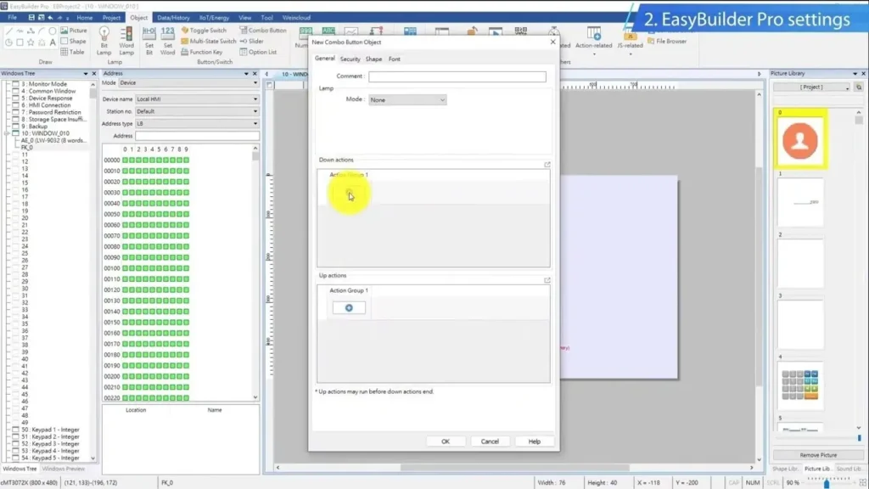This screenshot has width=869, height=489.
Task: Insert a Toggle Switch object
Action: pos(204,31)
